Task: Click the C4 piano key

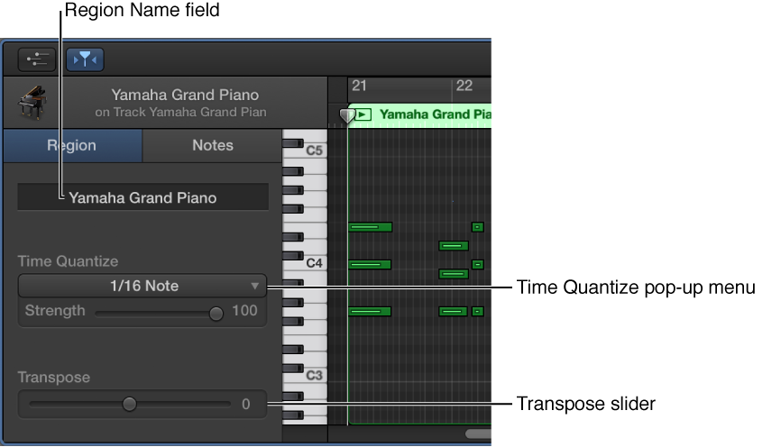Action: 314,263
